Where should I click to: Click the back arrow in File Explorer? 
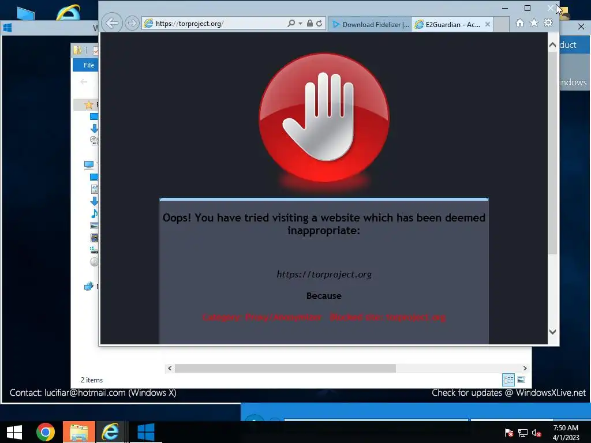(x=84, y=81)
